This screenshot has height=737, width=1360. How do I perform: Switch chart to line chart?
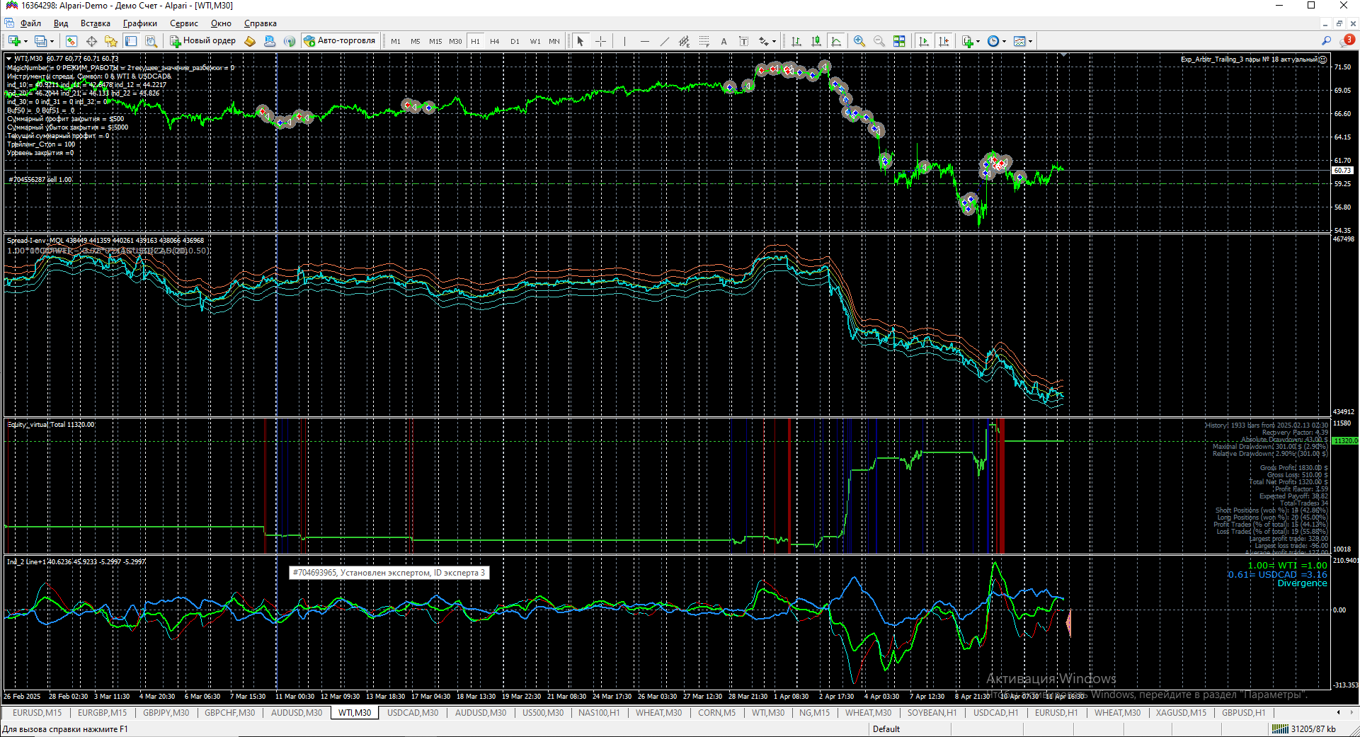tap(836, 41)
